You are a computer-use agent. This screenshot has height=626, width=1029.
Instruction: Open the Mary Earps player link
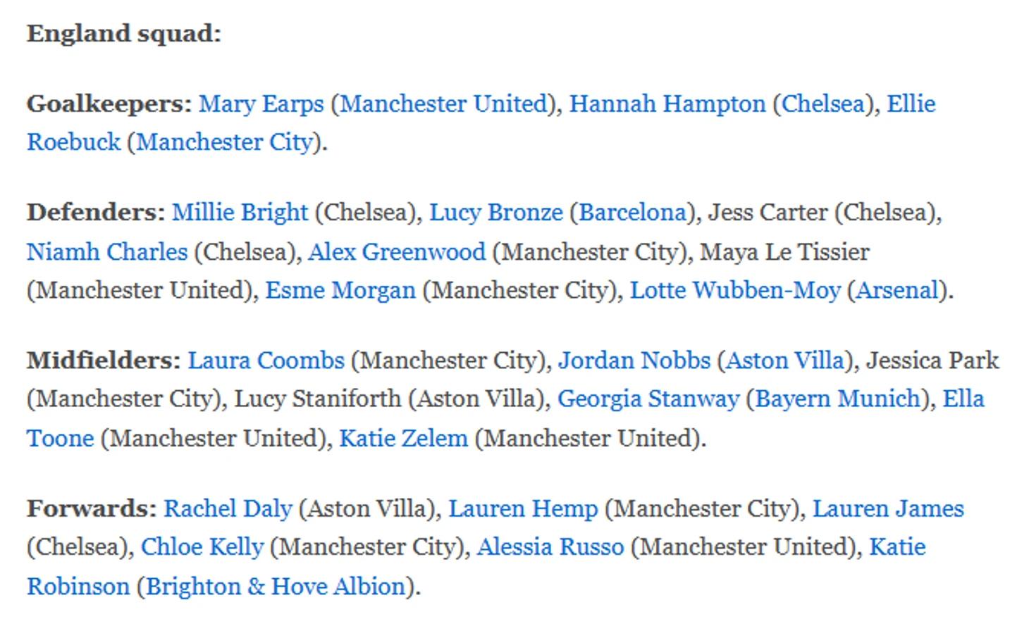pos(261,104)
